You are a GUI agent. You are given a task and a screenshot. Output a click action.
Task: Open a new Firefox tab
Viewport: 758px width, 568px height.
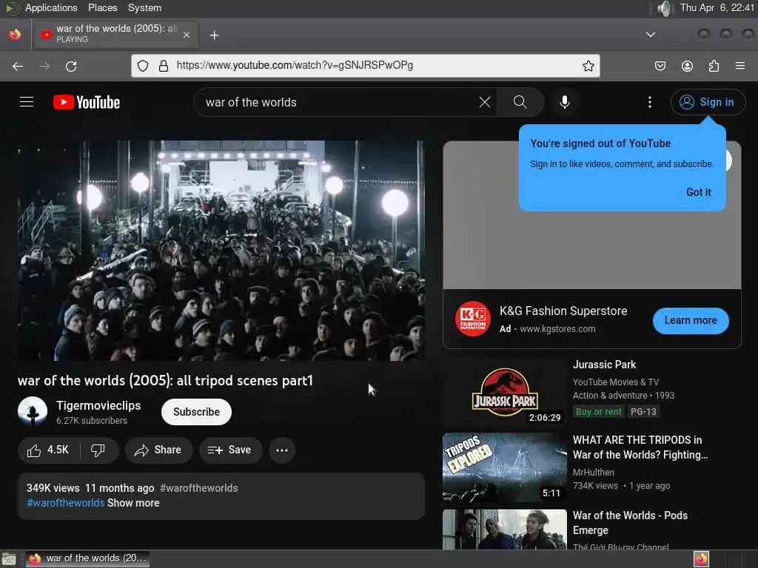[x=214, y=35]
